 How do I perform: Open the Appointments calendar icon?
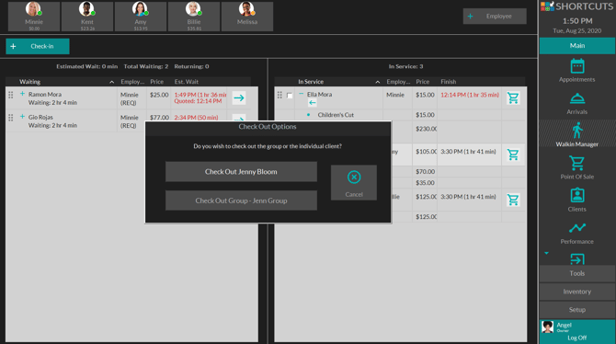[576, 66]
